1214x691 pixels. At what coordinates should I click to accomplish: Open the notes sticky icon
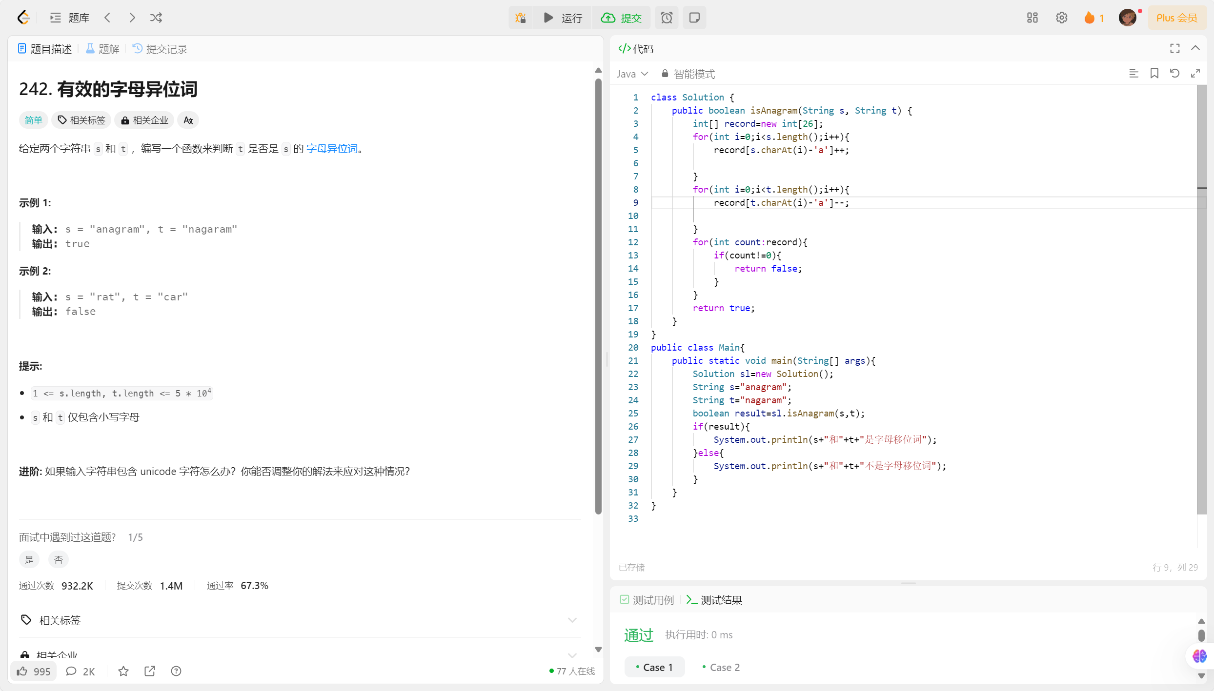pyautogui.click(x=694, y=18)
